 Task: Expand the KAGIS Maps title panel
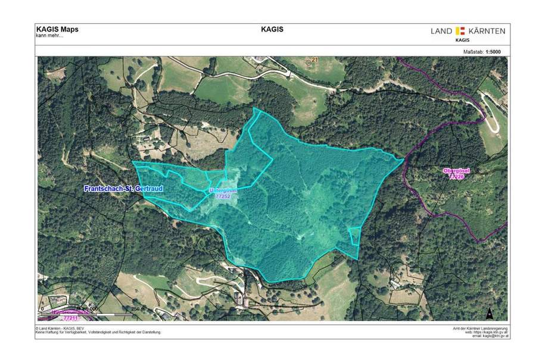click(57, 27)
